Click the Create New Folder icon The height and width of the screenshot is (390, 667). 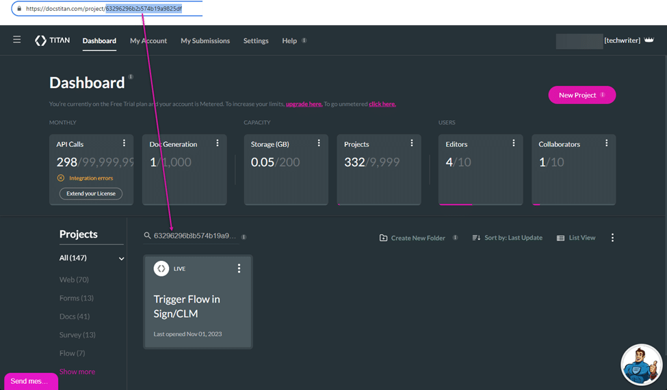[383, 238]
